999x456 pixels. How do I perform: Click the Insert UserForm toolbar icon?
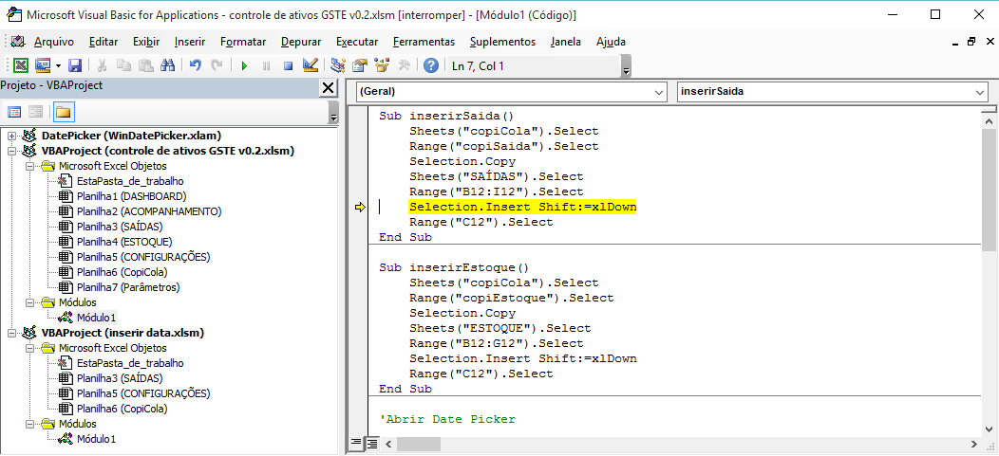[43, 65]
